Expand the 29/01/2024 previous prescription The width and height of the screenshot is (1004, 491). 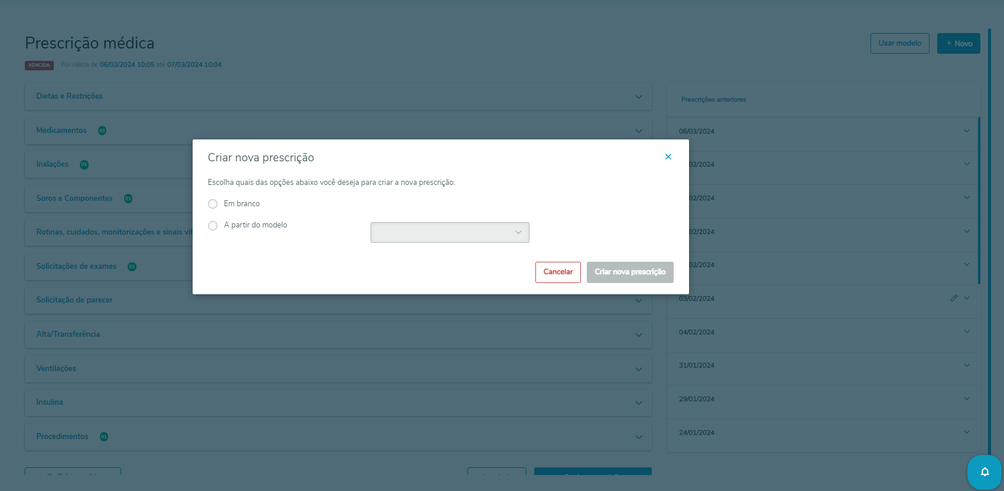(x=967, y=398)
